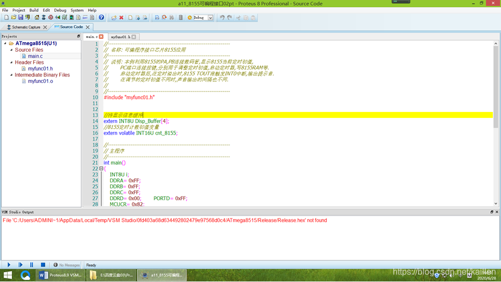The image size is (501, 282).
Task: Open the Home Page toolbar icon
Action: pyautogui.click(x=37, y=18)
